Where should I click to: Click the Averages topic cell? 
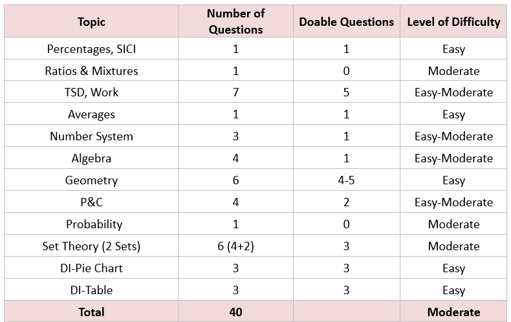pos(91,114)
